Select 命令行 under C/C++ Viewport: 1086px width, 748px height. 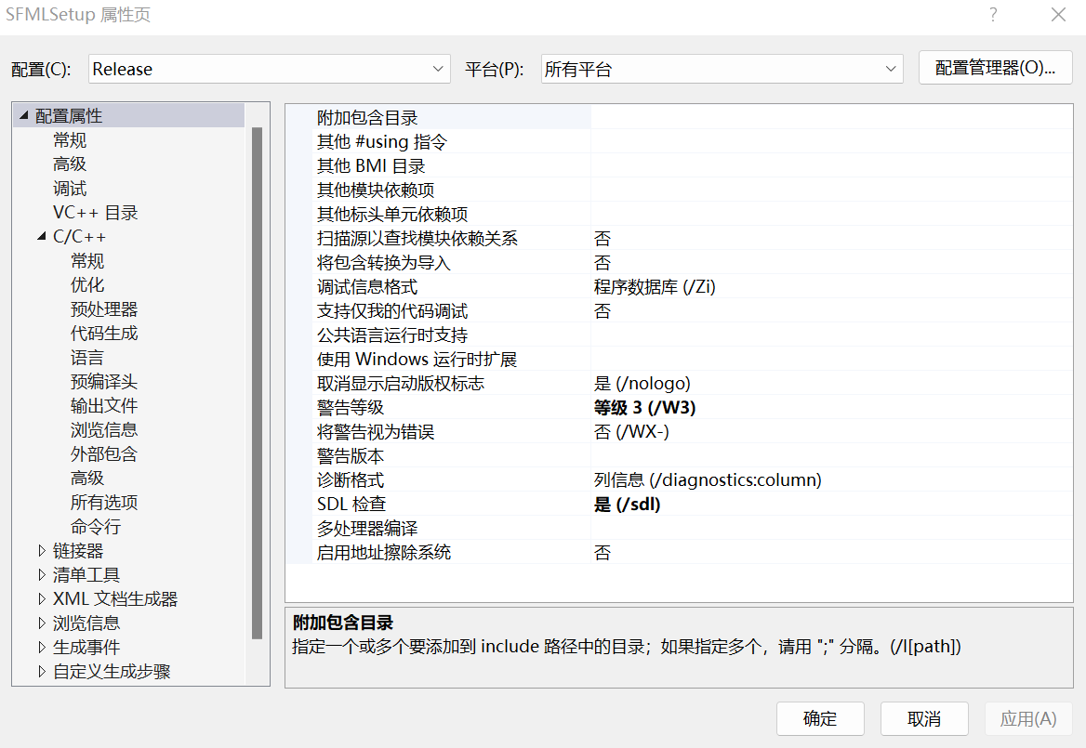tap(96, 527)
